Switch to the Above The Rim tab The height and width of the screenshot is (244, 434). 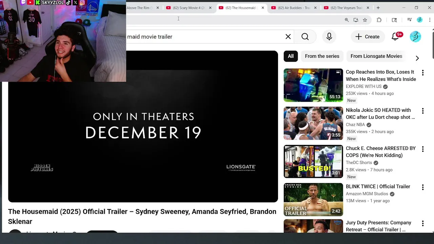tap(140, 8)
